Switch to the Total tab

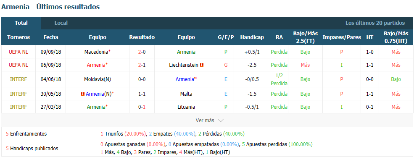(21, 23)
